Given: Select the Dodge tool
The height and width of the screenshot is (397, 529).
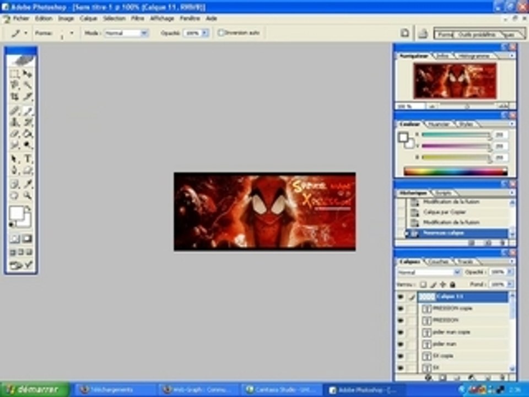Looking at the screenshot, I should tap(28, 146).
